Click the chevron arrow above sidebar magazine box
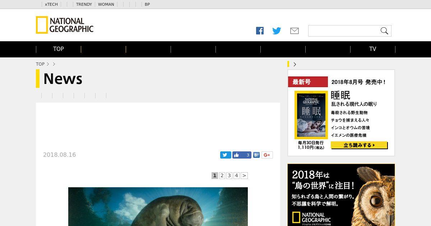This screenshot has width=431, height=226. pyautogui.click(x=295, y=64)
